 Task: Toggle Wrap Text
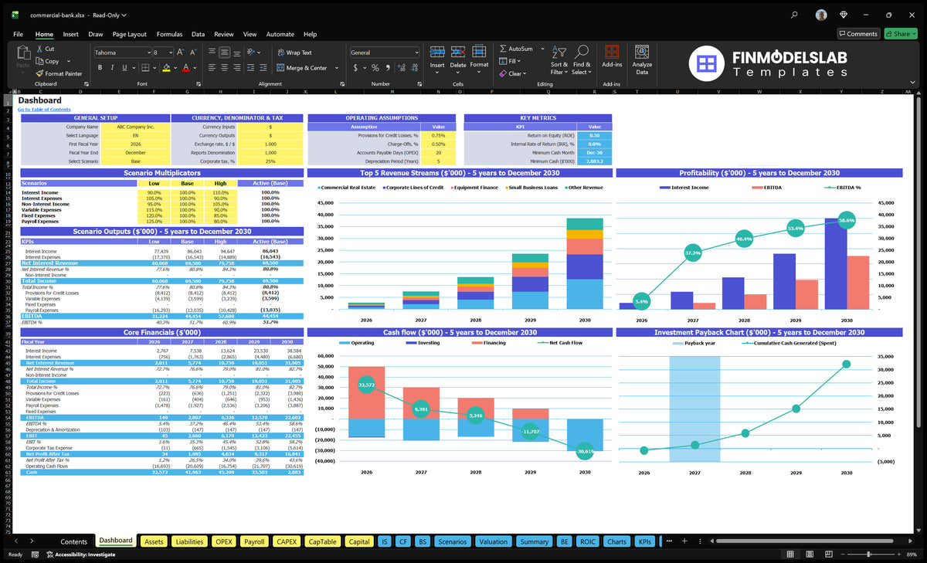point(294,53)
